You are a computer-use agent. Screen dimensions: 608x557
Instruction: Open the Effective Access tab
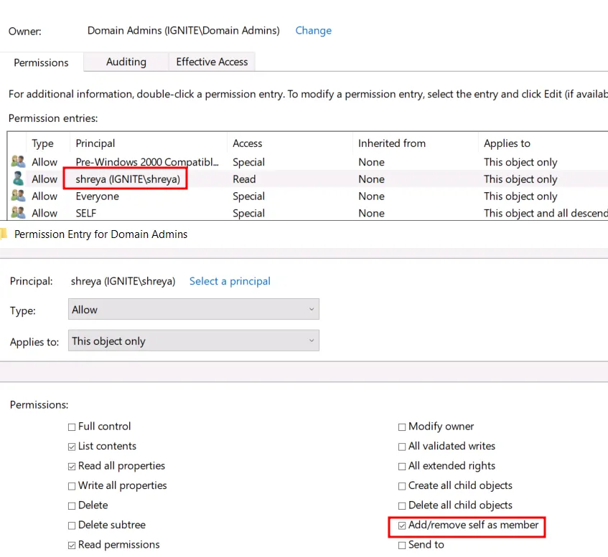(212, 62)
